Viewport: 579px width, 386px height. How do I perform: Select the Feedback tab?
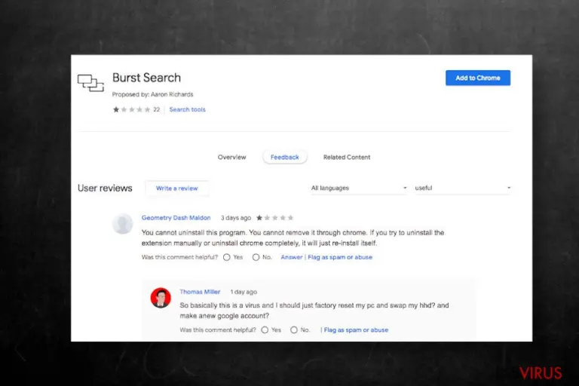tap(285, 157)
